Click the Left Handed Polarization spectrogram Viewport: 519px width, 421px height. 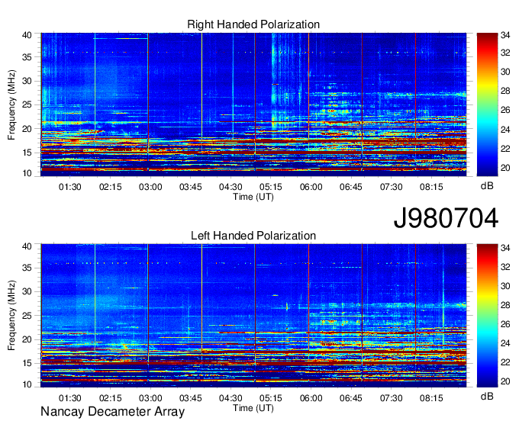tap(253, 316)
